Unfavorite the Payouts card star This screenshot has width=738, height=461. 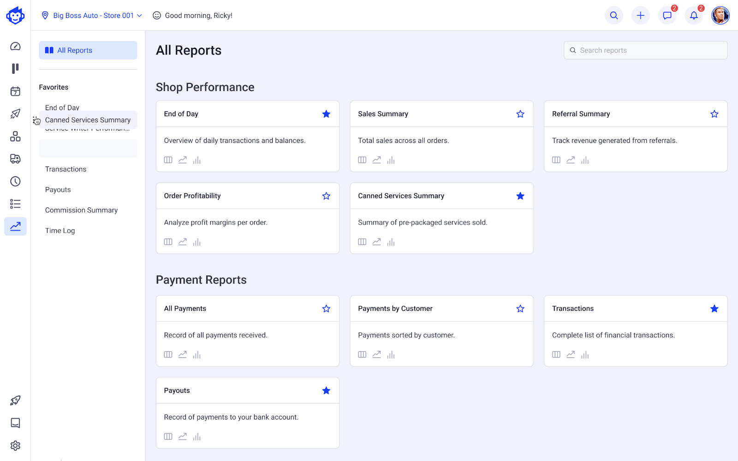coord(326,390)
